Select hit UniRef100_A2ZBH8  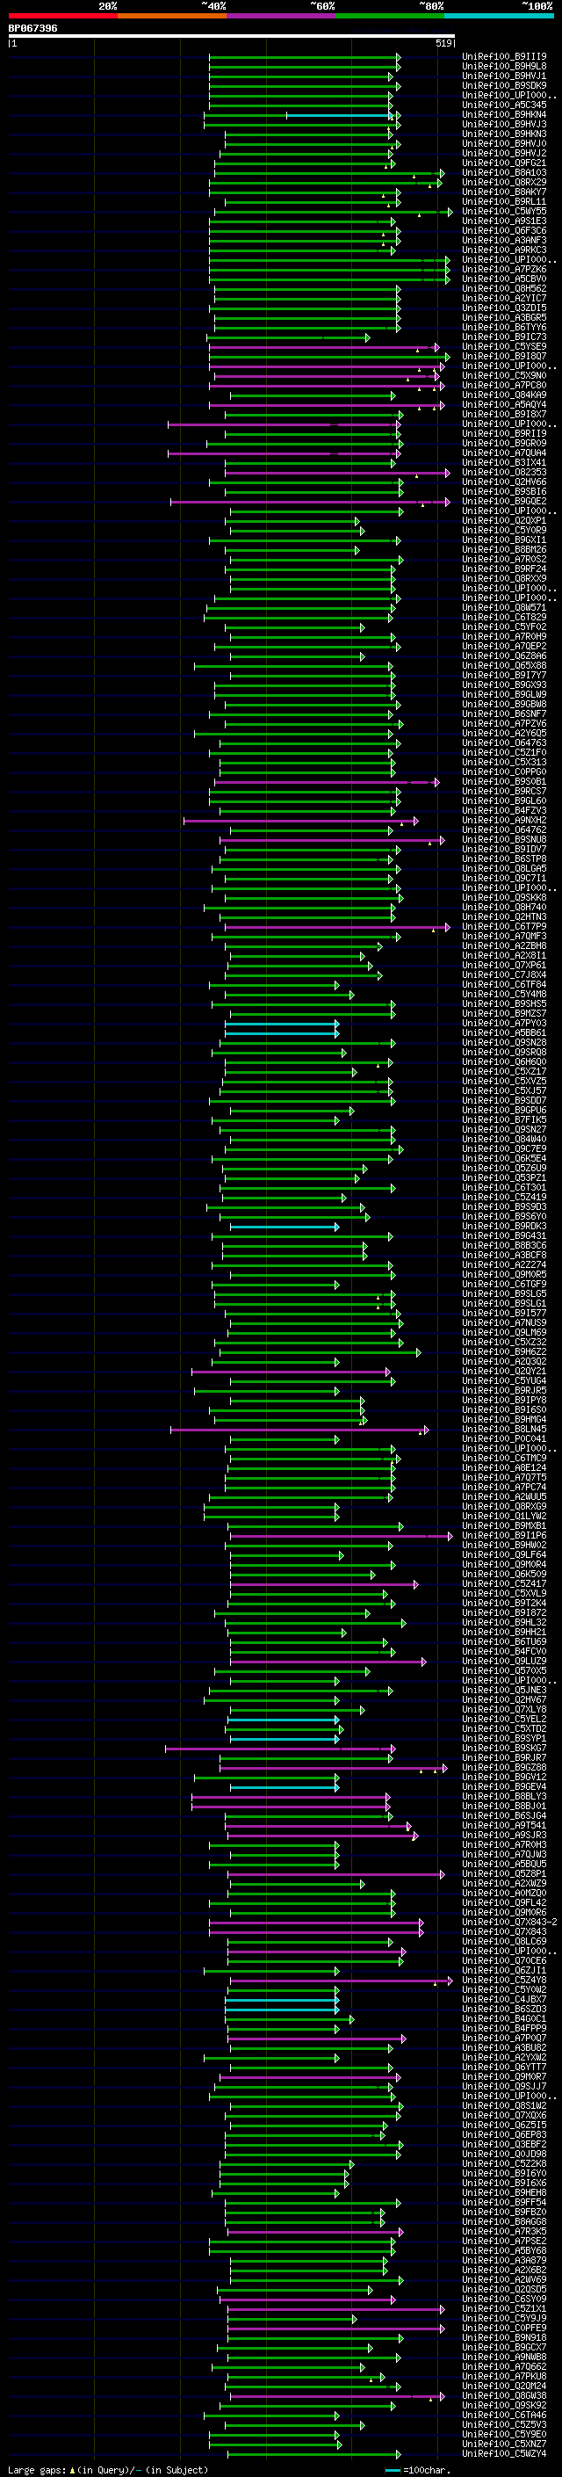(503, 946)
